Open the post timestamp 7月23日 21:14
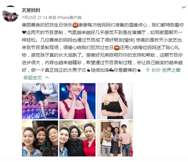188x162 pixels. (x=34, y=18)
